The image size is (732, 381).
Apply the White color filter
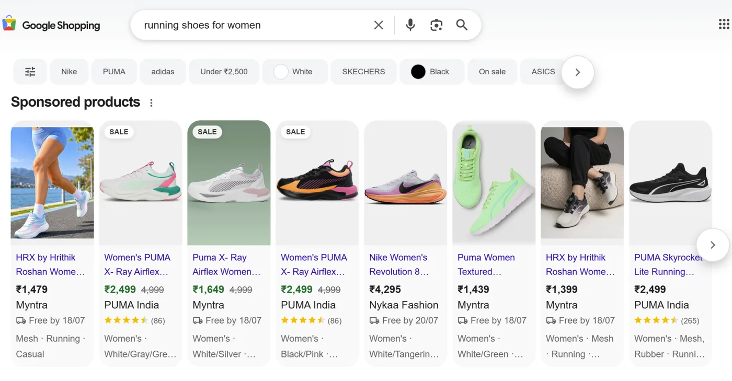(x=294, y=72)
